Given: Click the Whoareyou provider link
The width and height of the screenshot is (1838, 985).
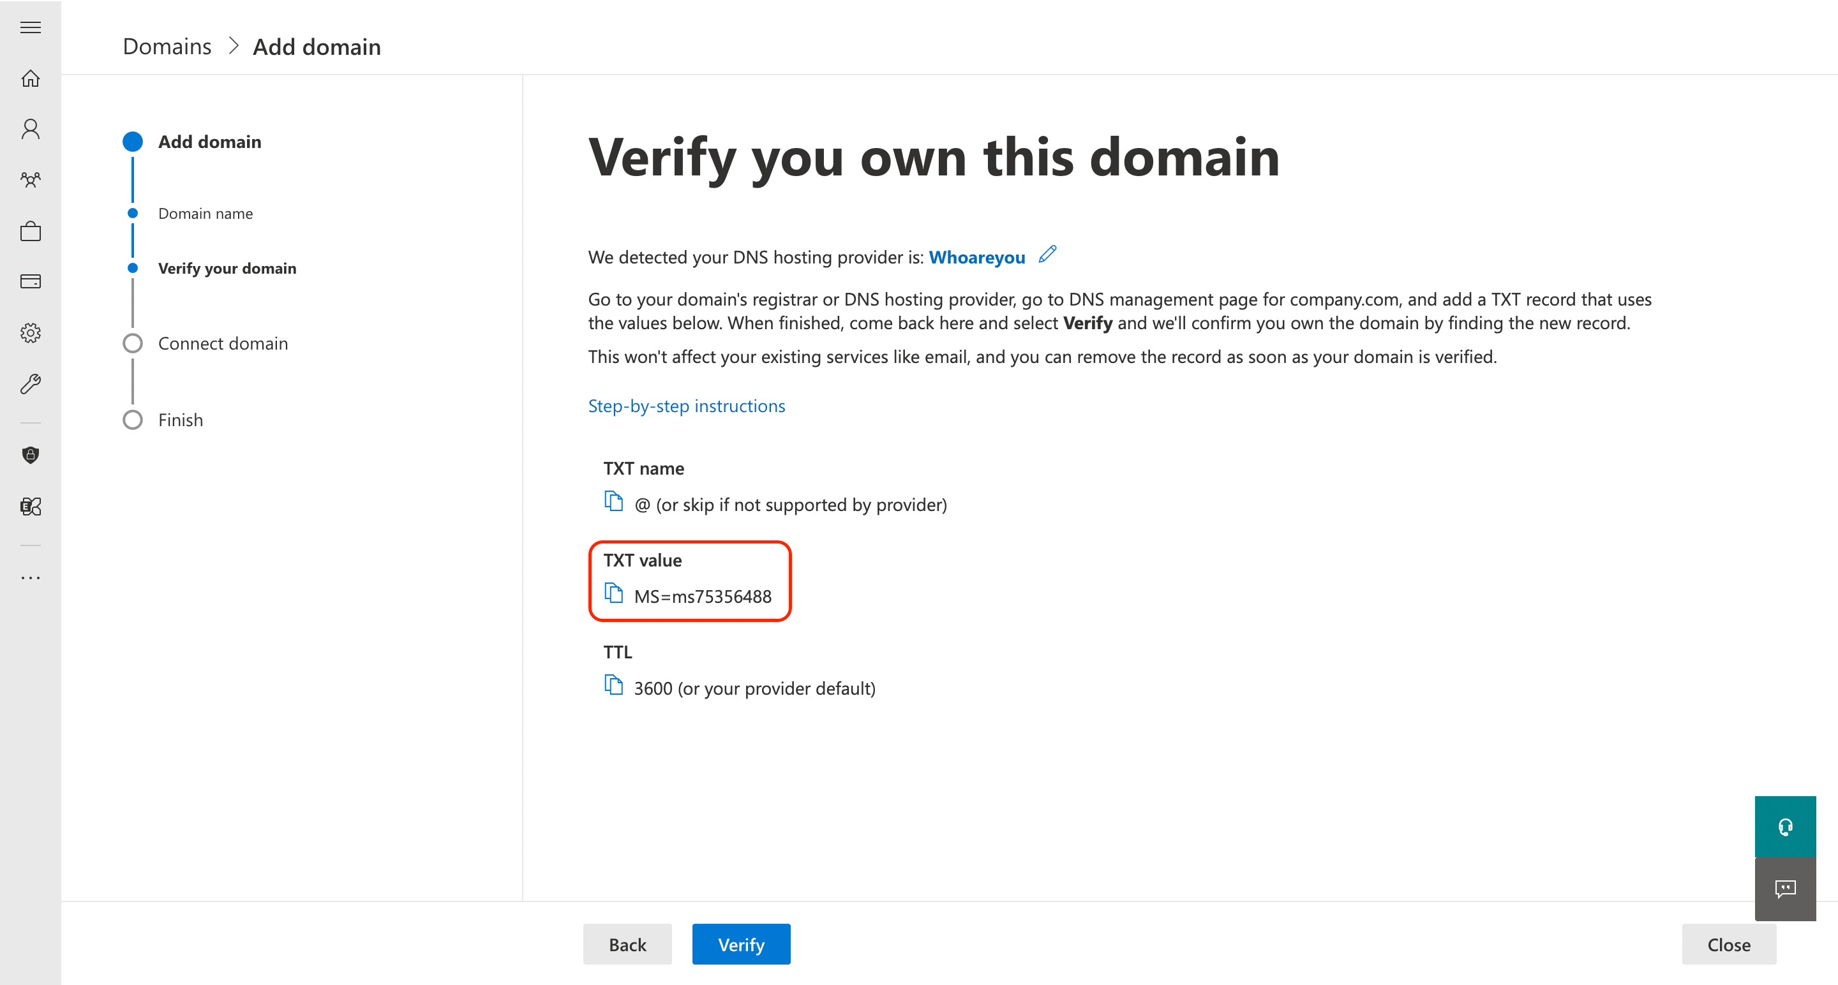Looking at the screenshot, I should coord(977,256).
